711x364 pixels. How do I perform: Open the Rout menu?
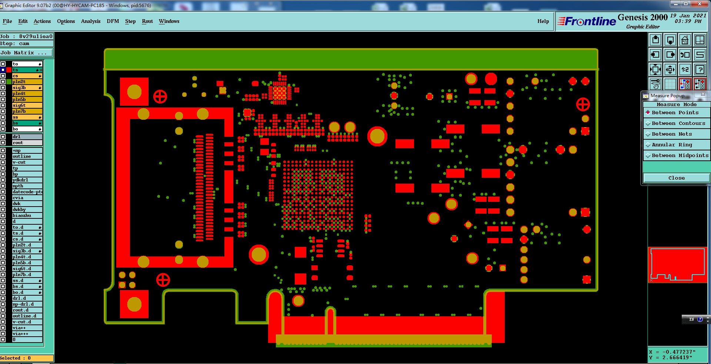(147, 21)
